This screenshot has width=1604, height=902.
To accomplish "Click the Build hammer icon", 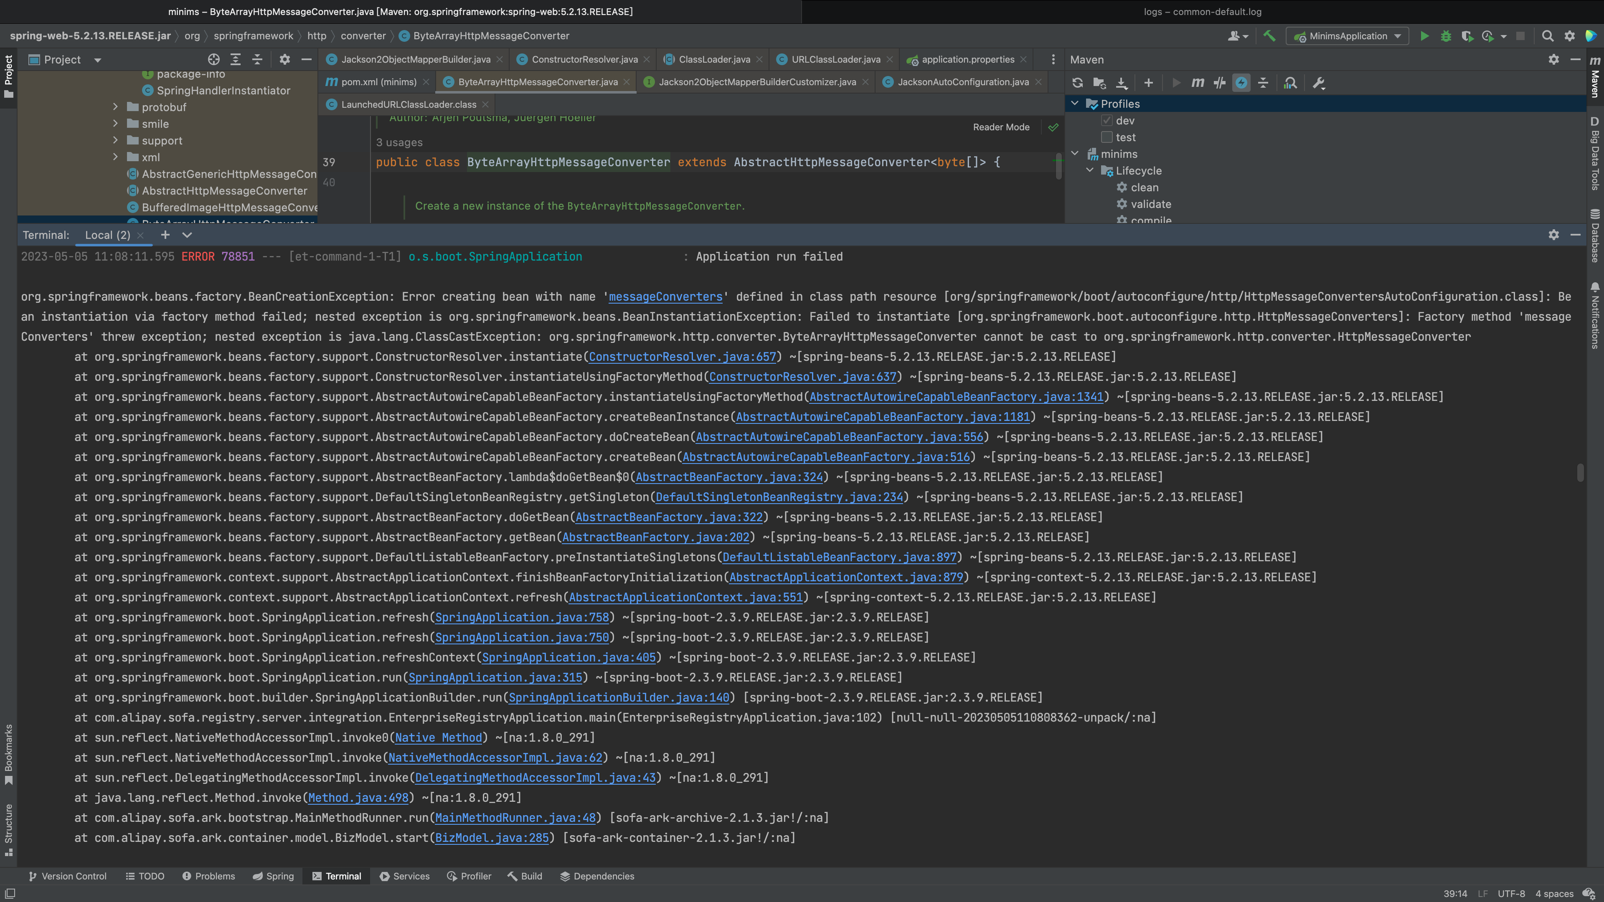I will coord(1269,36).
